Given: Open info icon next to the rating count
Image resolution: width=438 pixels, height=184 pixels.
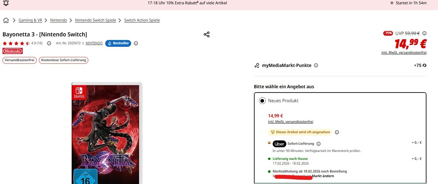Looking at the screenshot, I should pyautogui.click(x=49, y=43).
